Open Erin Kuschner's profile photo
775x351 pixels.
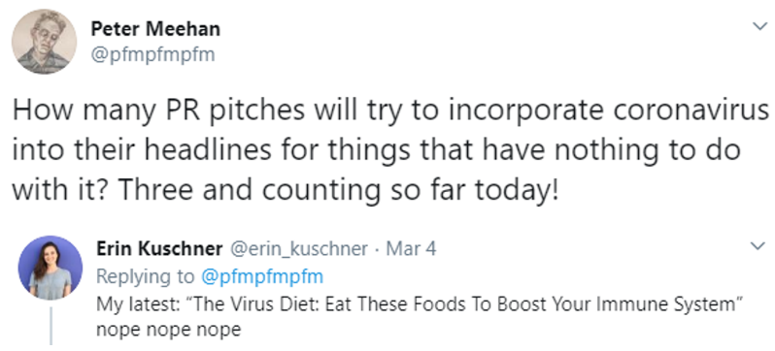(x=50, y=268)
